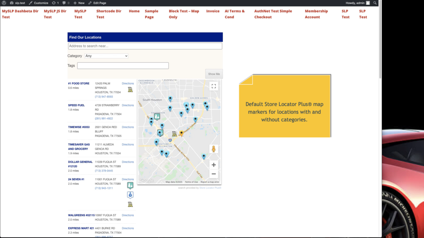Screen dimensions: 424x238
Task: Zoom out on the map
Action: tap(214, 174)
